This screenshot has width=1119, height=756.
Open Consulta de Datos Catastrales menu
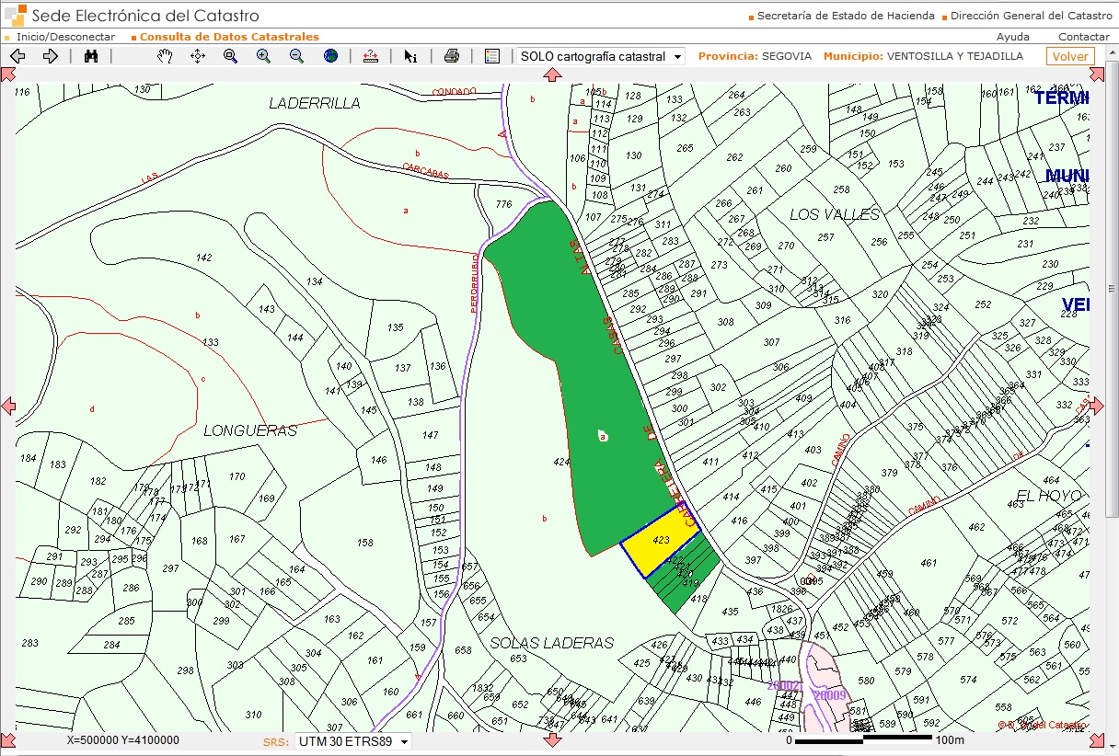click(229, 37)
